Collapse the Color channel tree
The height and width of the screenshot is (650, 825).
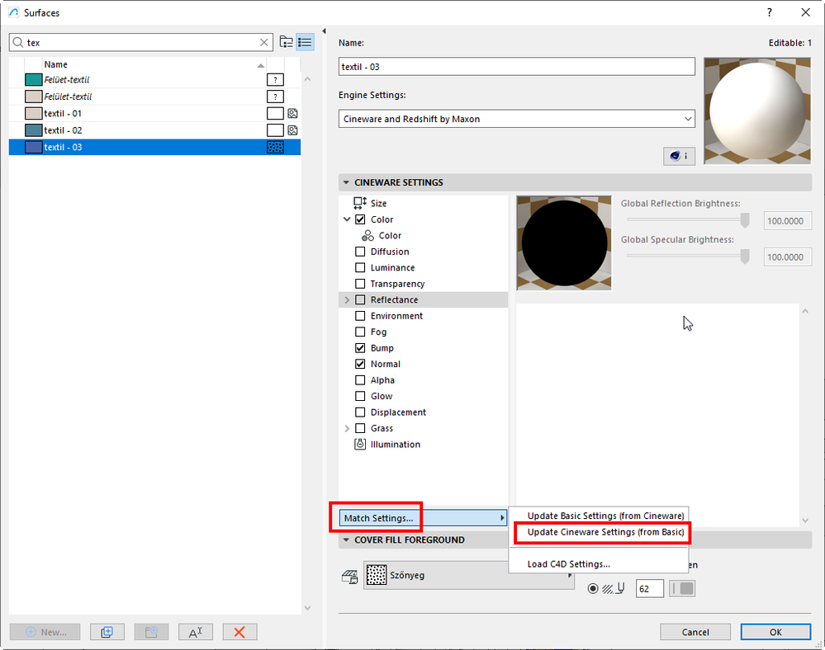[x=347, y=219]
